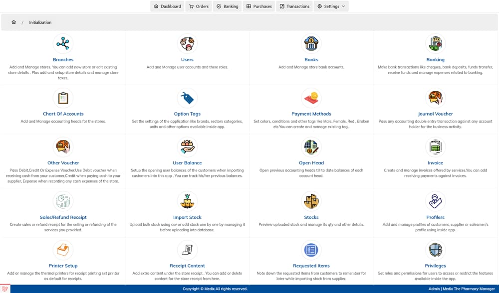Select the Printer Setup icon

tap(63, 250)
